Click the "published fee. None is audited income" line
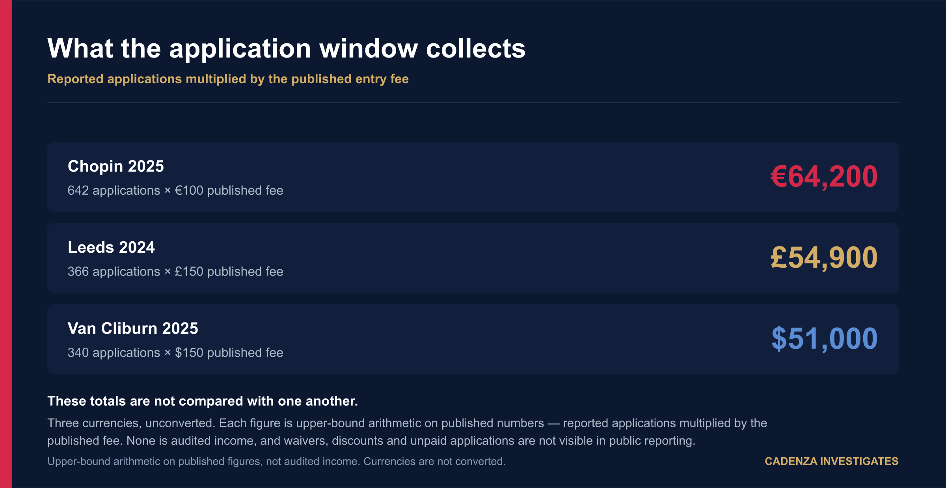This screenshot has width=946, height=488. coord(371,441)
